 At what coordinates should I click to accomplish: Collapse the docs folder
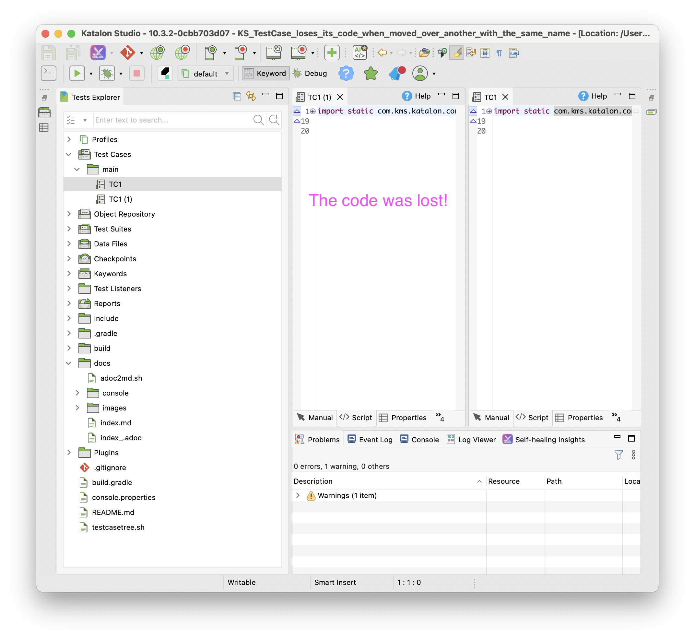coord(69,363)
